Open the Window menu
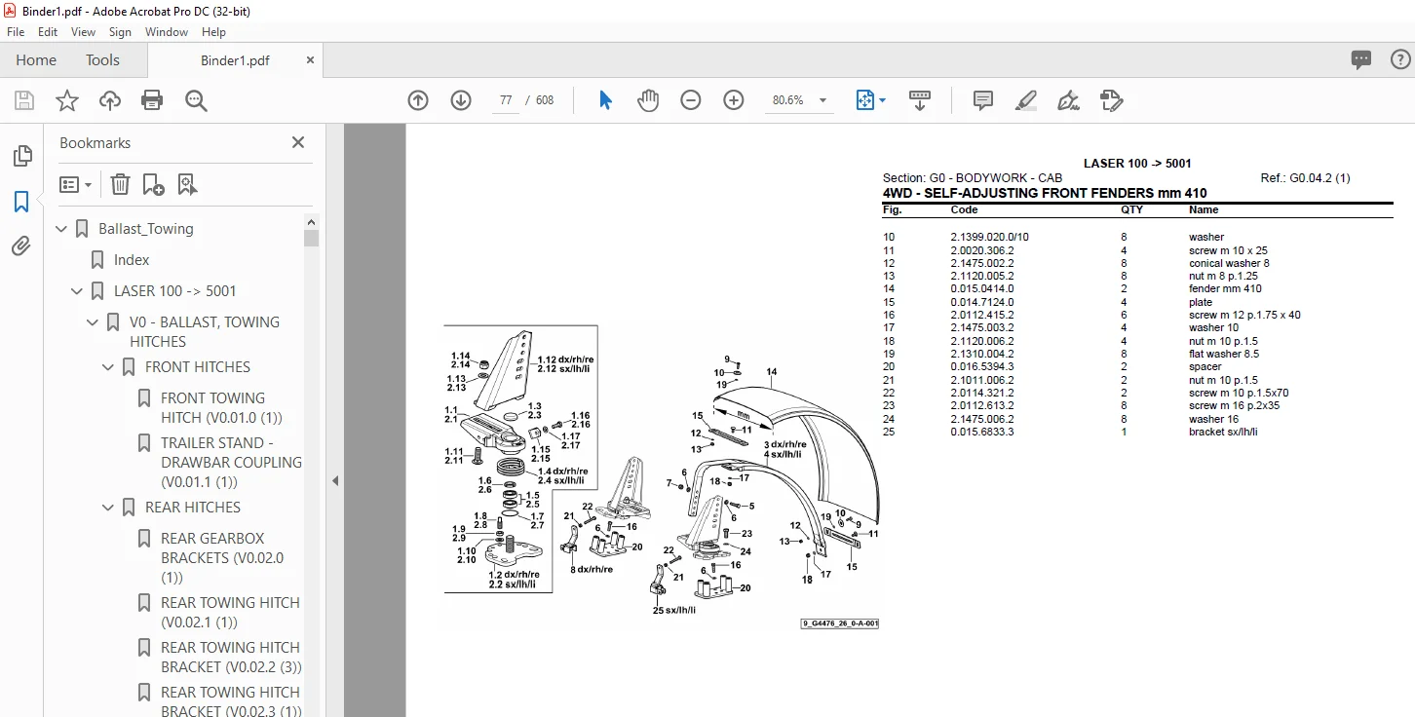The image size is (1415, 717). pos(167,32)
